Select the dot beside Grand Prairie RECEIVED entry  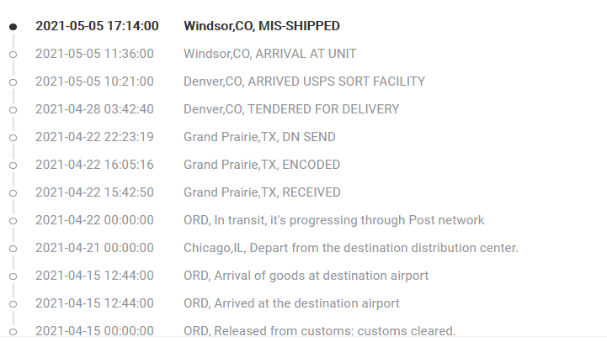[x=13, y=193]
